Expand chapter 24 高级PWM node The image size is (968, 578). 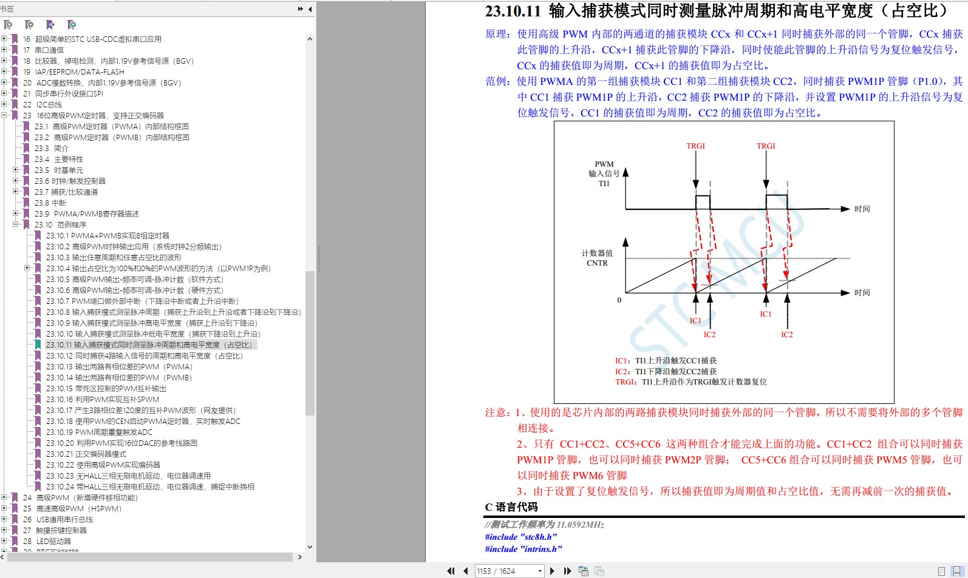click(x=4, y=497)
